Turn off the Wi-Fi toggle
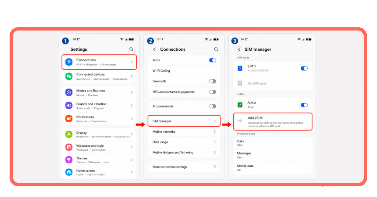377x197 pixels. (x=212, y=60)
